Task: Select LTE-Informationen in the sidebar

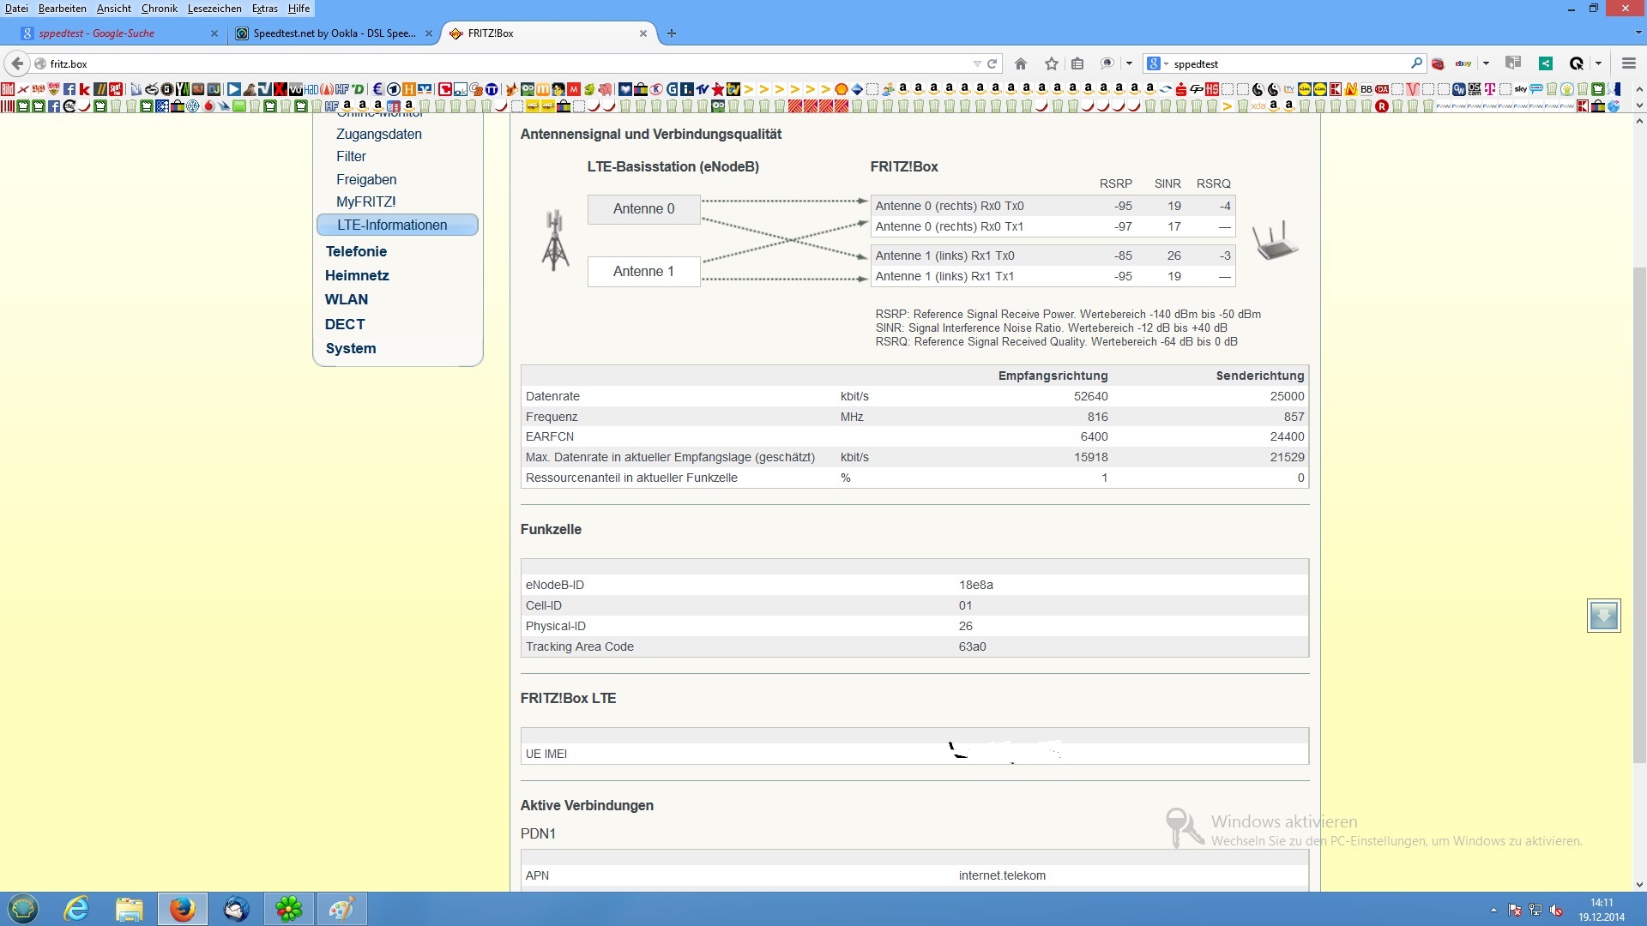Action: tap(397, 225)
